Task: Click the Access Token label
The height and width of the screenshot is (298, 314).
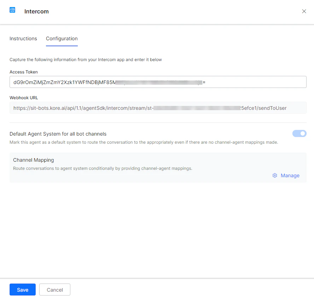Action: point(23,72)
